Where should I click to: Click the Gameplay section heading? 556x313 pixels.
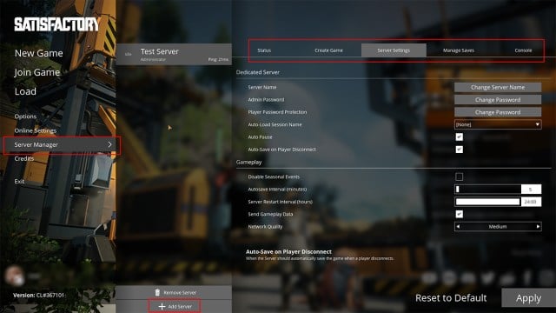click(249, 163)
